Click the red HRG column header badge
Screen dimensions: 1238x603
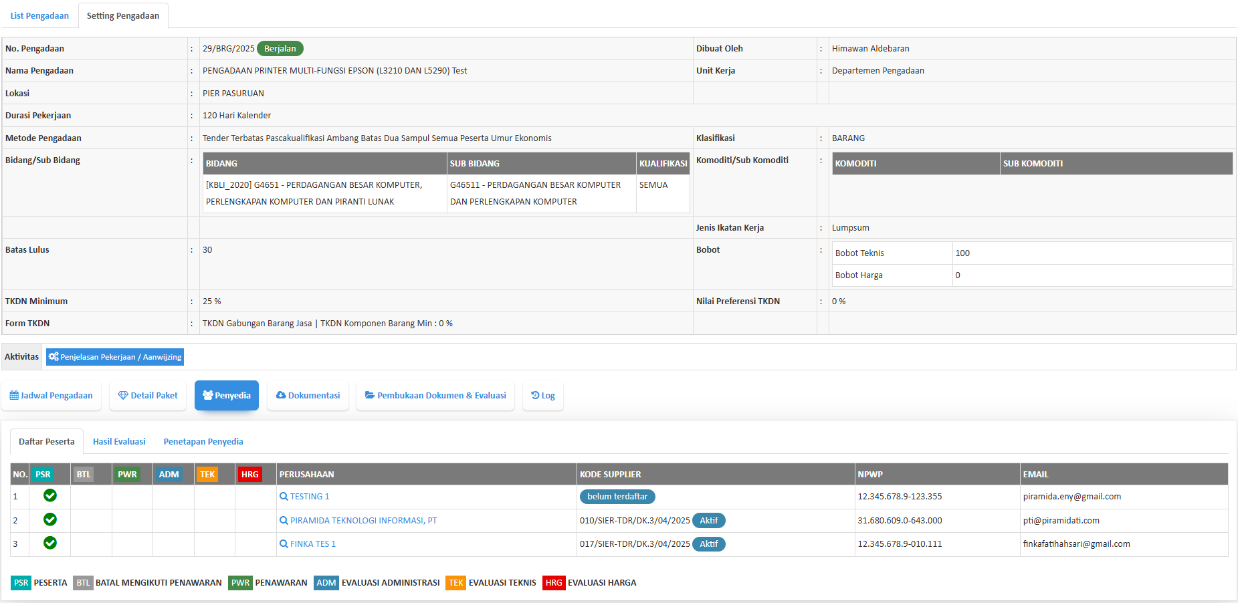click(249, 475)
